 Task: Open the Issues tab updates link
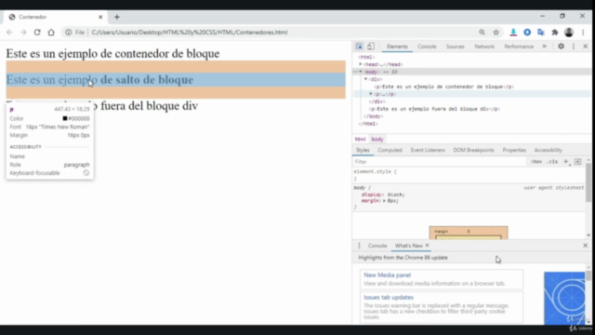point(389,298)
